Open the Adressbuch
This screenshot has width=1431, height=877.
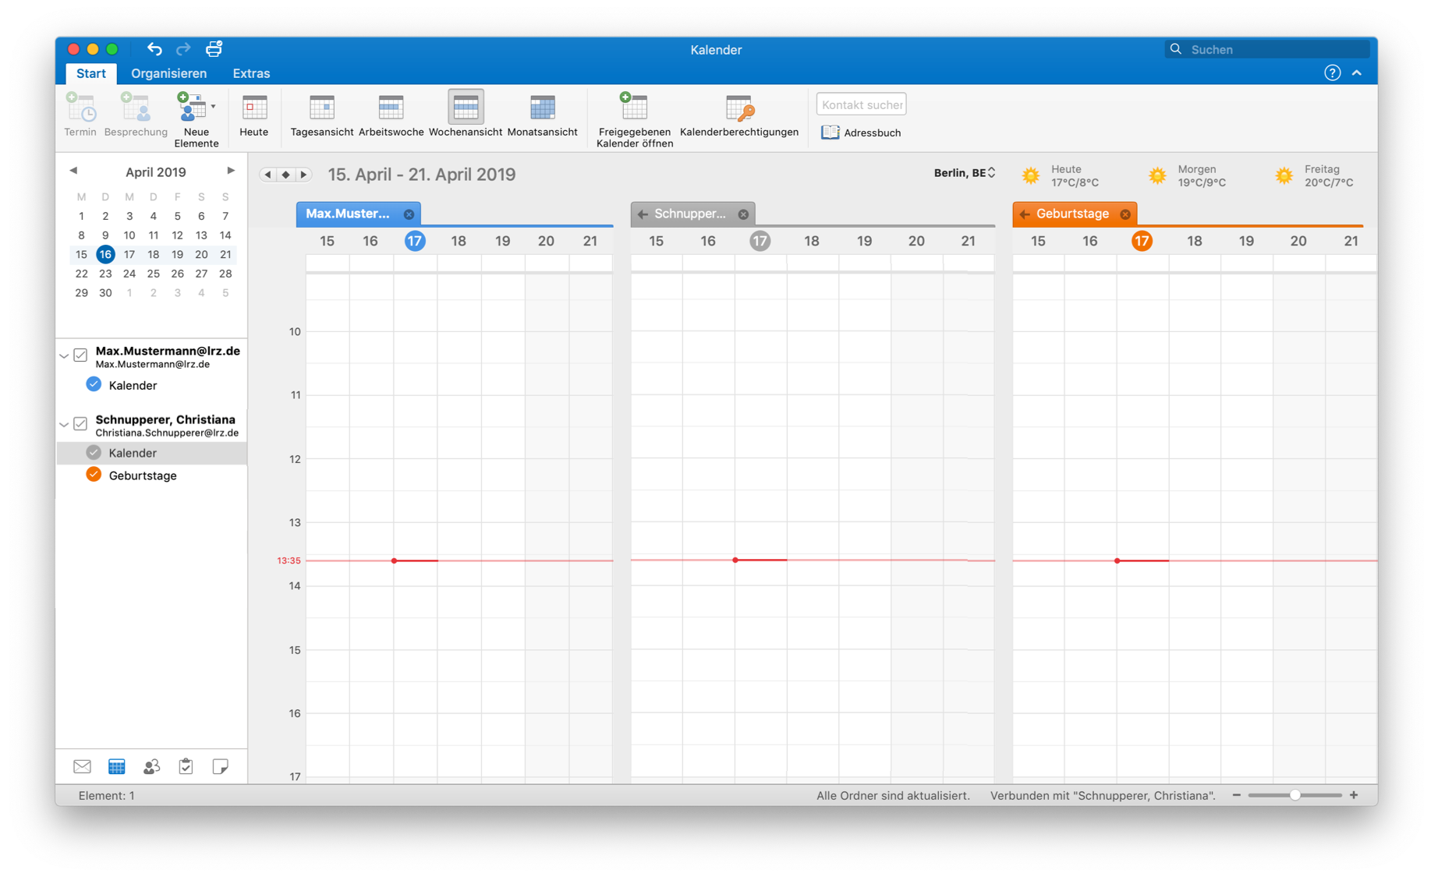[861, 133]
